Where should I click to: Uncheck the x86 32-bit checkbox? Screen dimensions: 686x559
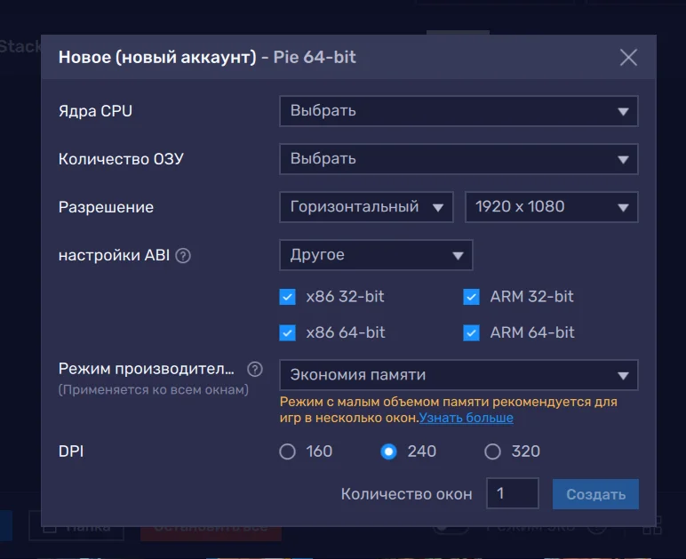(x=288, y=297)
